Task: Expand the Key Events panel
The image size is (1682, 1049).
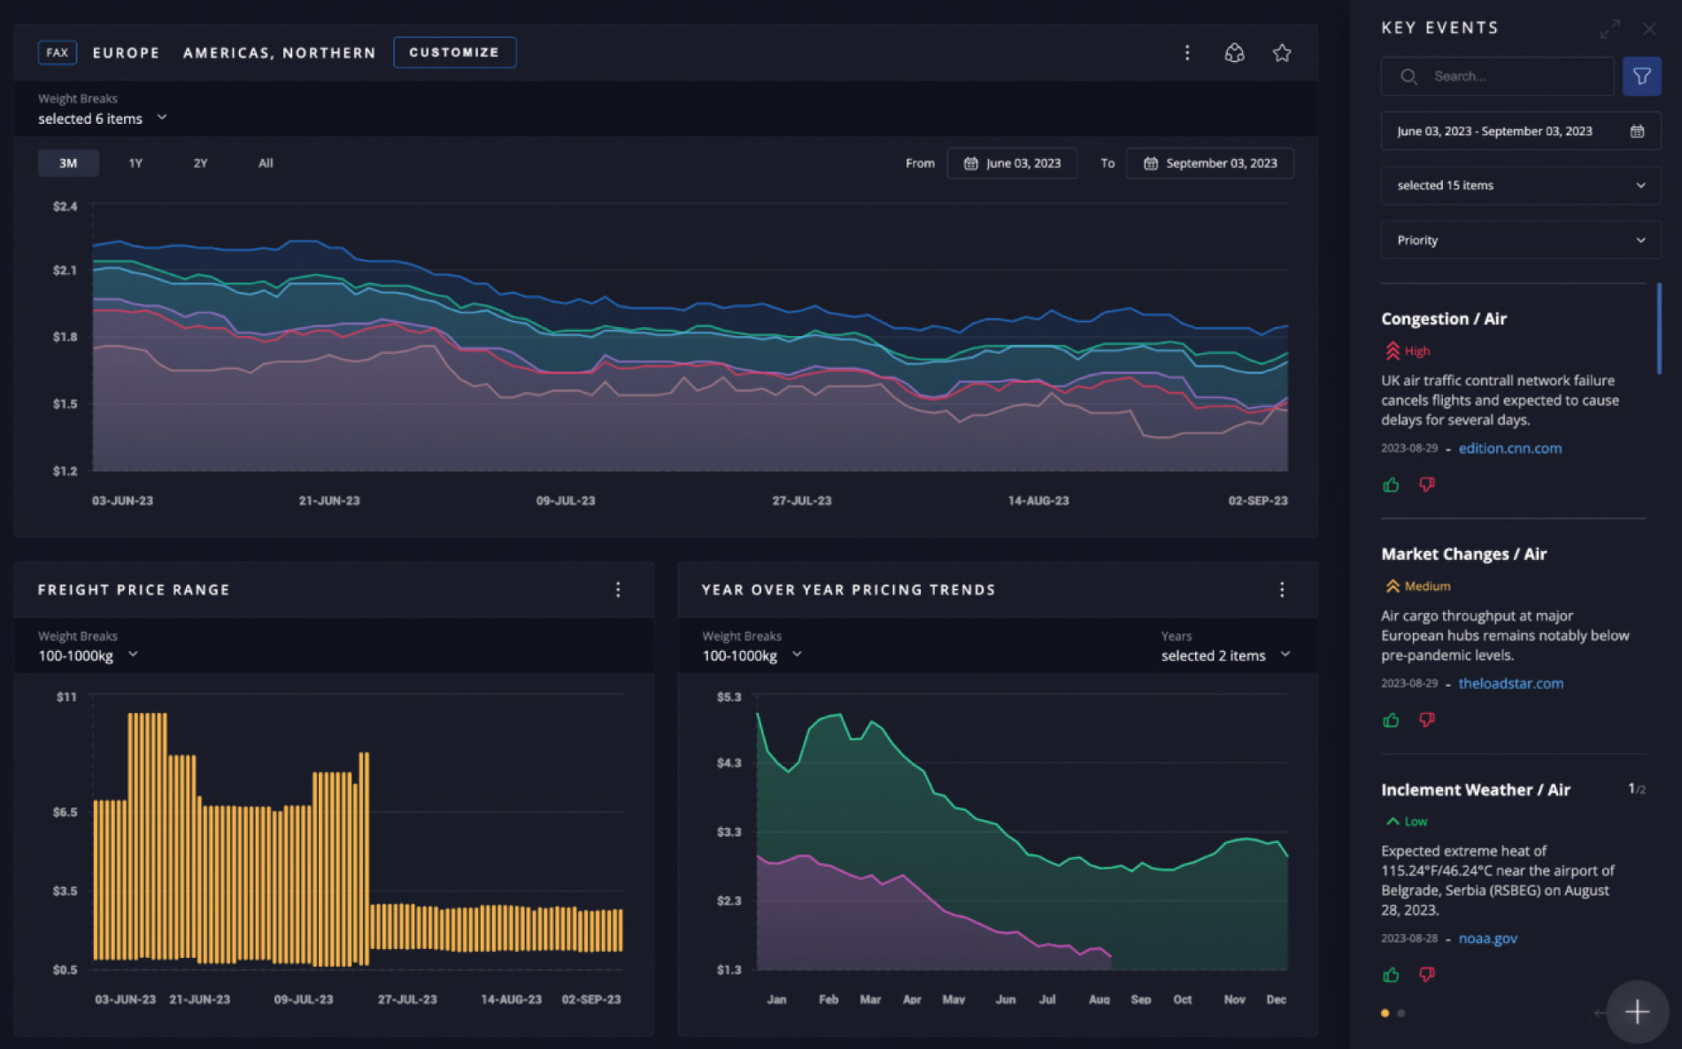Action: tap(1609, 28)
